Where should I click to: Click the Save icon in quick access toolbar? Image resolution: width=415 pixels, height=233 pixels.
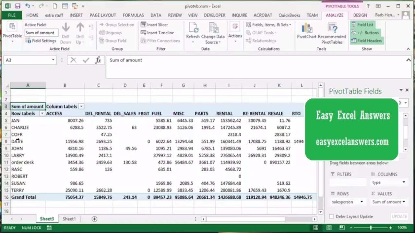tap(18, 6)
